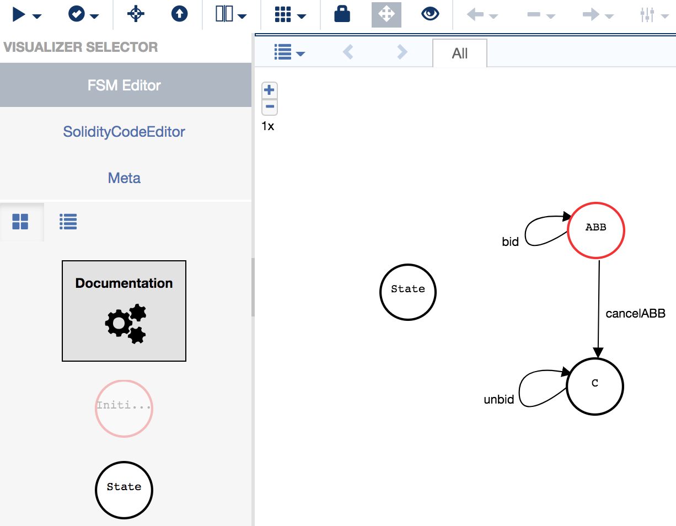Open the grid dots dropdown menu

point(290,15)
